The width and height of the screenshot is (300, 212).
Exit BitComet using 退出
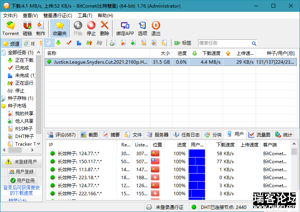[x=156, y=28]
